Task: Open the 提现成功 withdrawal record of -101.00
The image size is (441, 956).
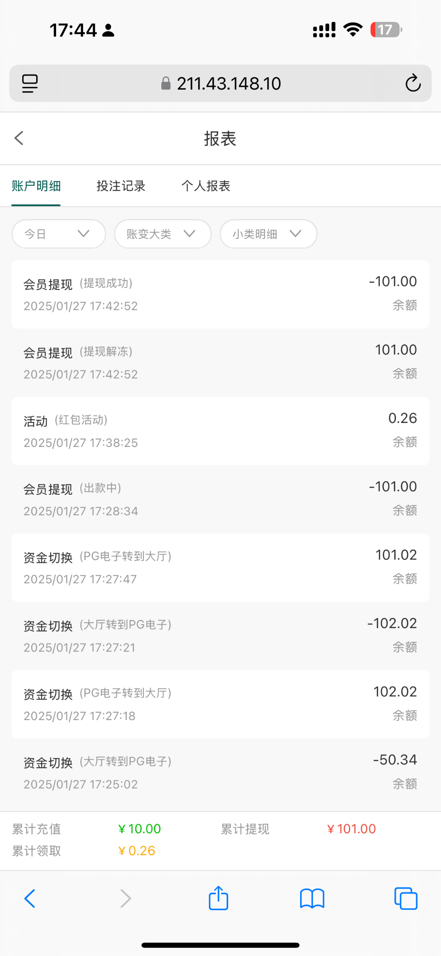Action: pyautogui.click(x=220, y=294)
